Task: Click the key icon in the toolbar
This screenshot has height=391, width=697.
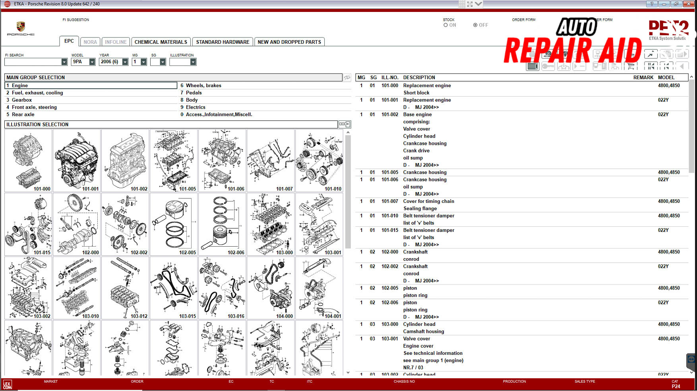Action: tap(548, 66)
